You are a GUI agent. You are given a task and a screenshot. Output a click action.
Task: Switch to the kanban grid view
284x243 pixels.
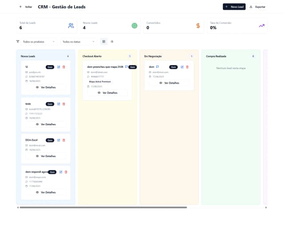[x=104, y=42]
